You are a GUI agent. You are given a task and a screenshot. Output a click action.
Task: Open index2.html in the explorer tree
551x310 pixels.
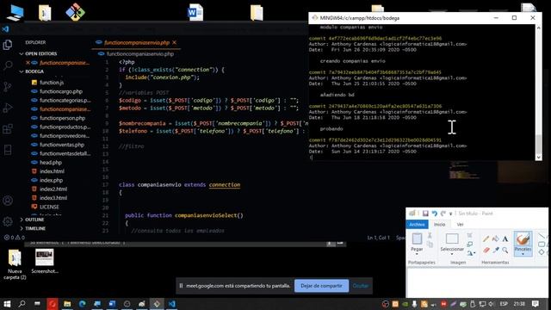(x=53, y=189)
